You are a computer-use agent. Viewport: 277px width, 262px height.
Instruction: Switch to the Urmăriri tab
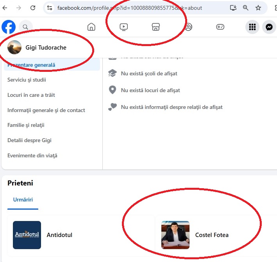pyautogui.click(x=23, y=200)
